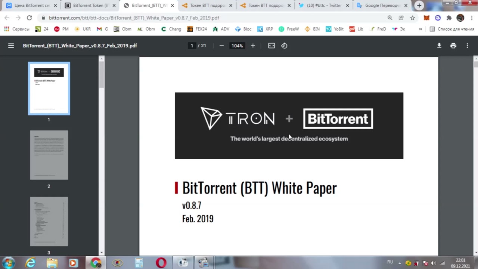
Task: Click the 104% zoom level field
Action: (x=237, y=46)
